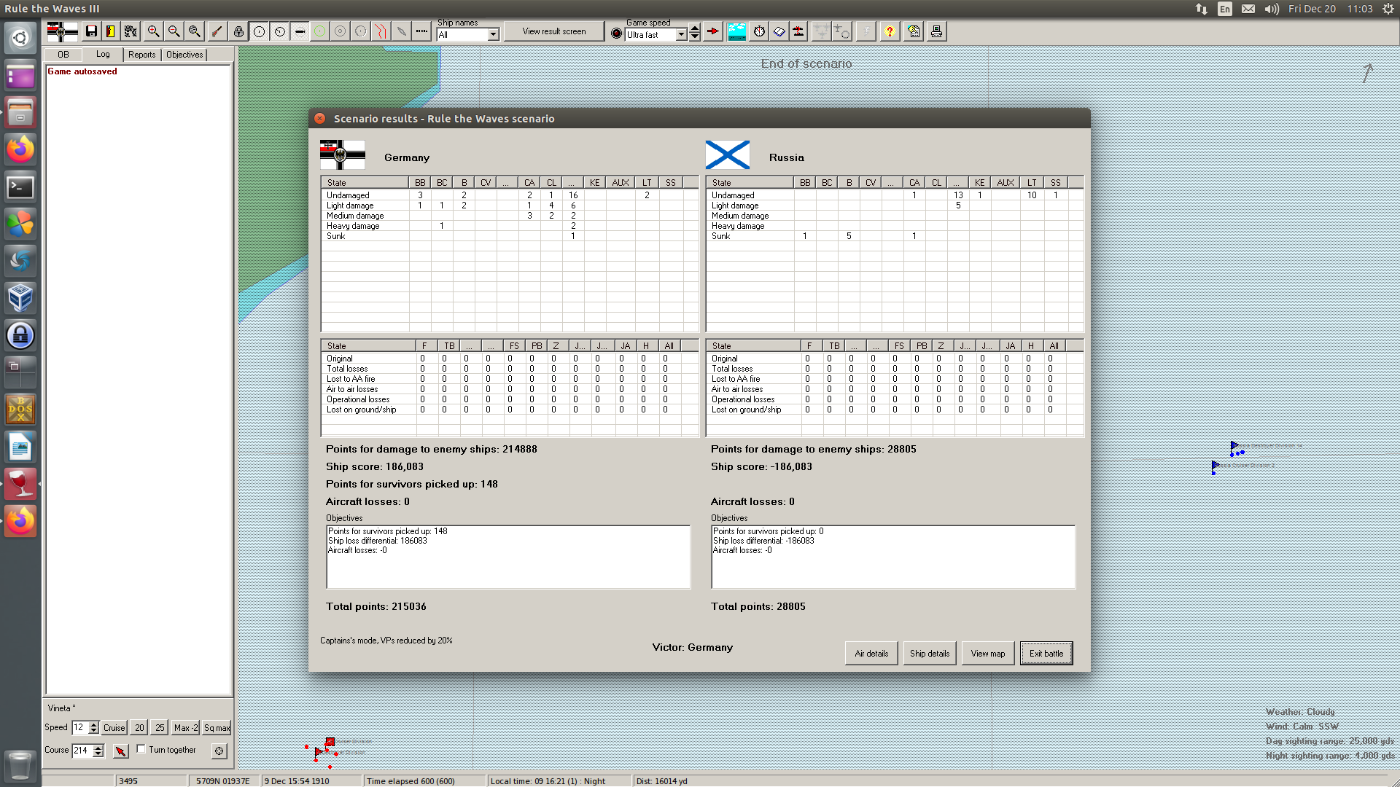Open the Ship names dropdown
Screen dimensions: 1400x787
494,35
